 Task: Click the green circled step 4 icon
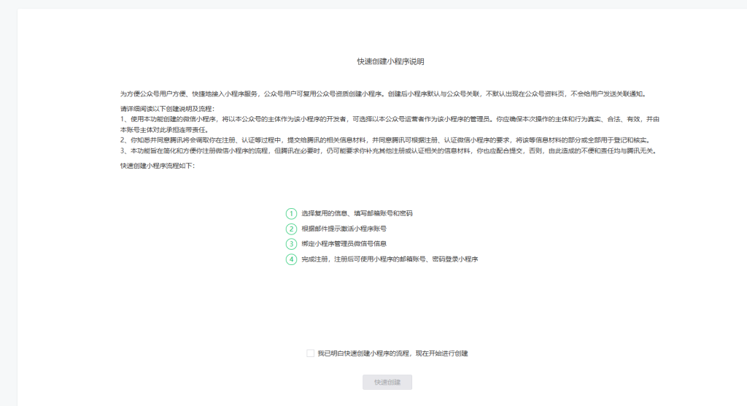pyautogui.click(x=291, y=259)
